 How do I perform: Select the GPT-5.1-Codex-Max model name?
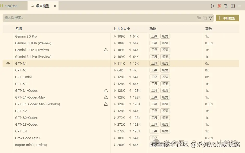pos(30,97)
